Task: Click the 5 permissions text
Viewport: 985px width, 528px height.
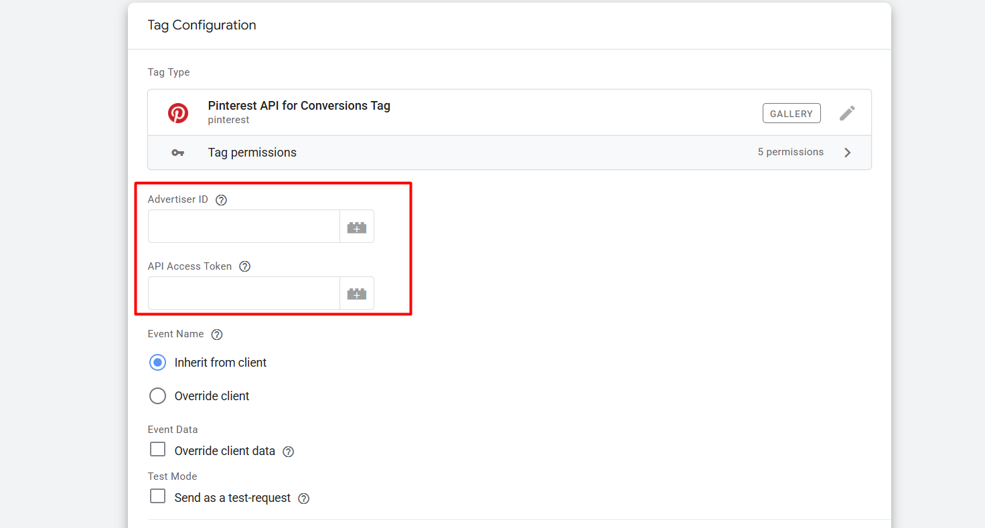Action: click(x=790, y=152)
